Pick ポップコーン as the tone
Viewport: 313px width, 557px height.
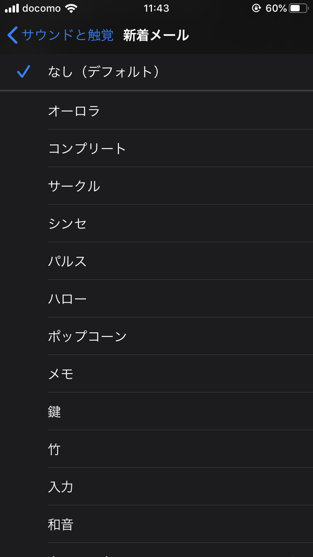87,336
